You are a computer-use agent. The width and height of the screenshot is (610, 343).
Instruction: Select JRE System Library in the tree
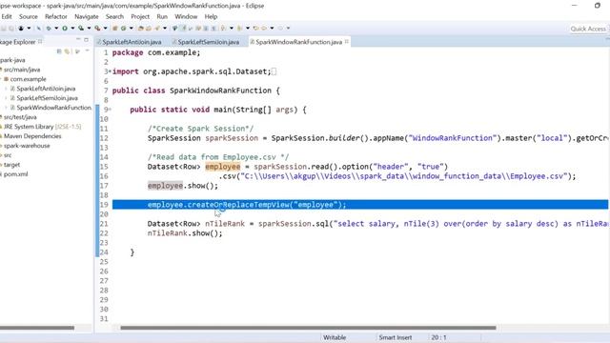click(x=42, y=127)
